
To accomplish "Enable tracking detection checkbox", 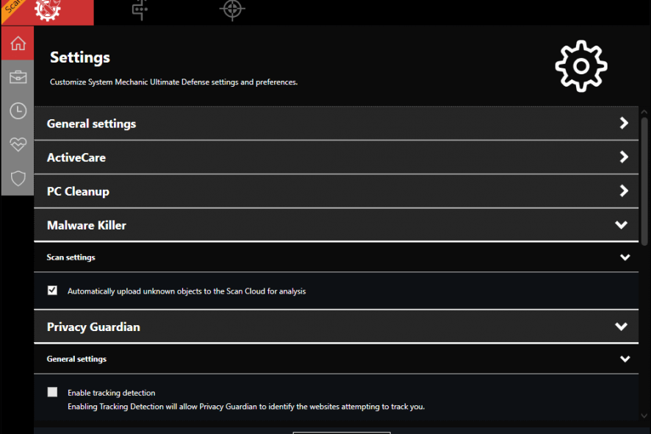I will [x=52, y=392].
